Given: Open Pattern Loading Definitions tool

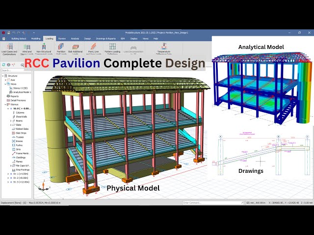Looking at the screenshot, I should 112,49.
